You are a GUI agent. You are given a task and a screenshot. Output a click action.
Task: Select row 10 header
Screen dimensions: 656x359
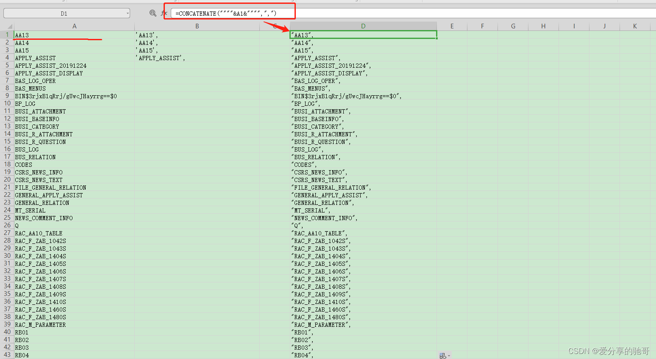click(x=7, y=103)
